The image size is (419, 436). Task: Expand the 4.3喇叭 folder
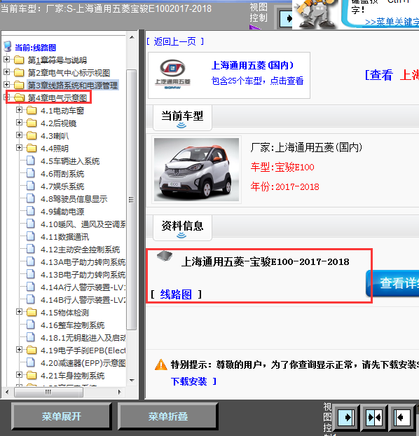19,135
